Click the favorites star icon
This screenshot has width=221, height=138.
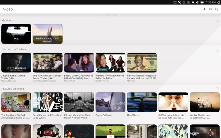tap(204, 9)
